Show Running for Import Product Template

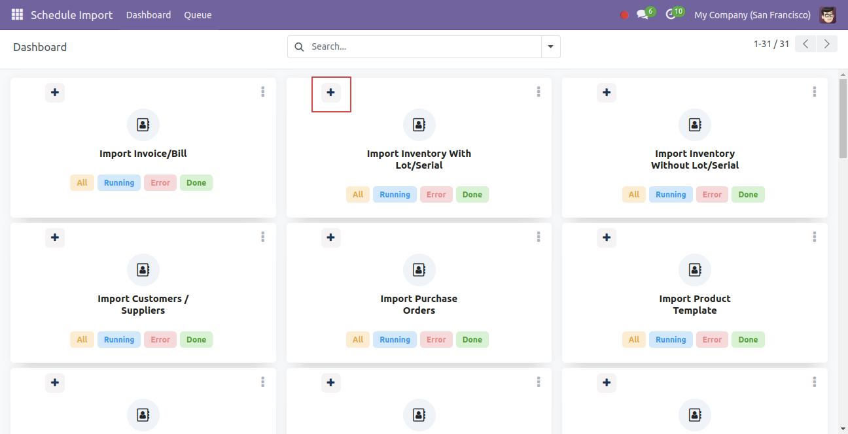(671, 340)
